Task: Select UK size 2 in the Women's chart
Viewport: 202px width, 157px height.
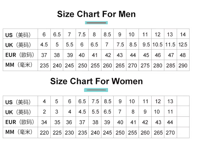Action: 44,112
